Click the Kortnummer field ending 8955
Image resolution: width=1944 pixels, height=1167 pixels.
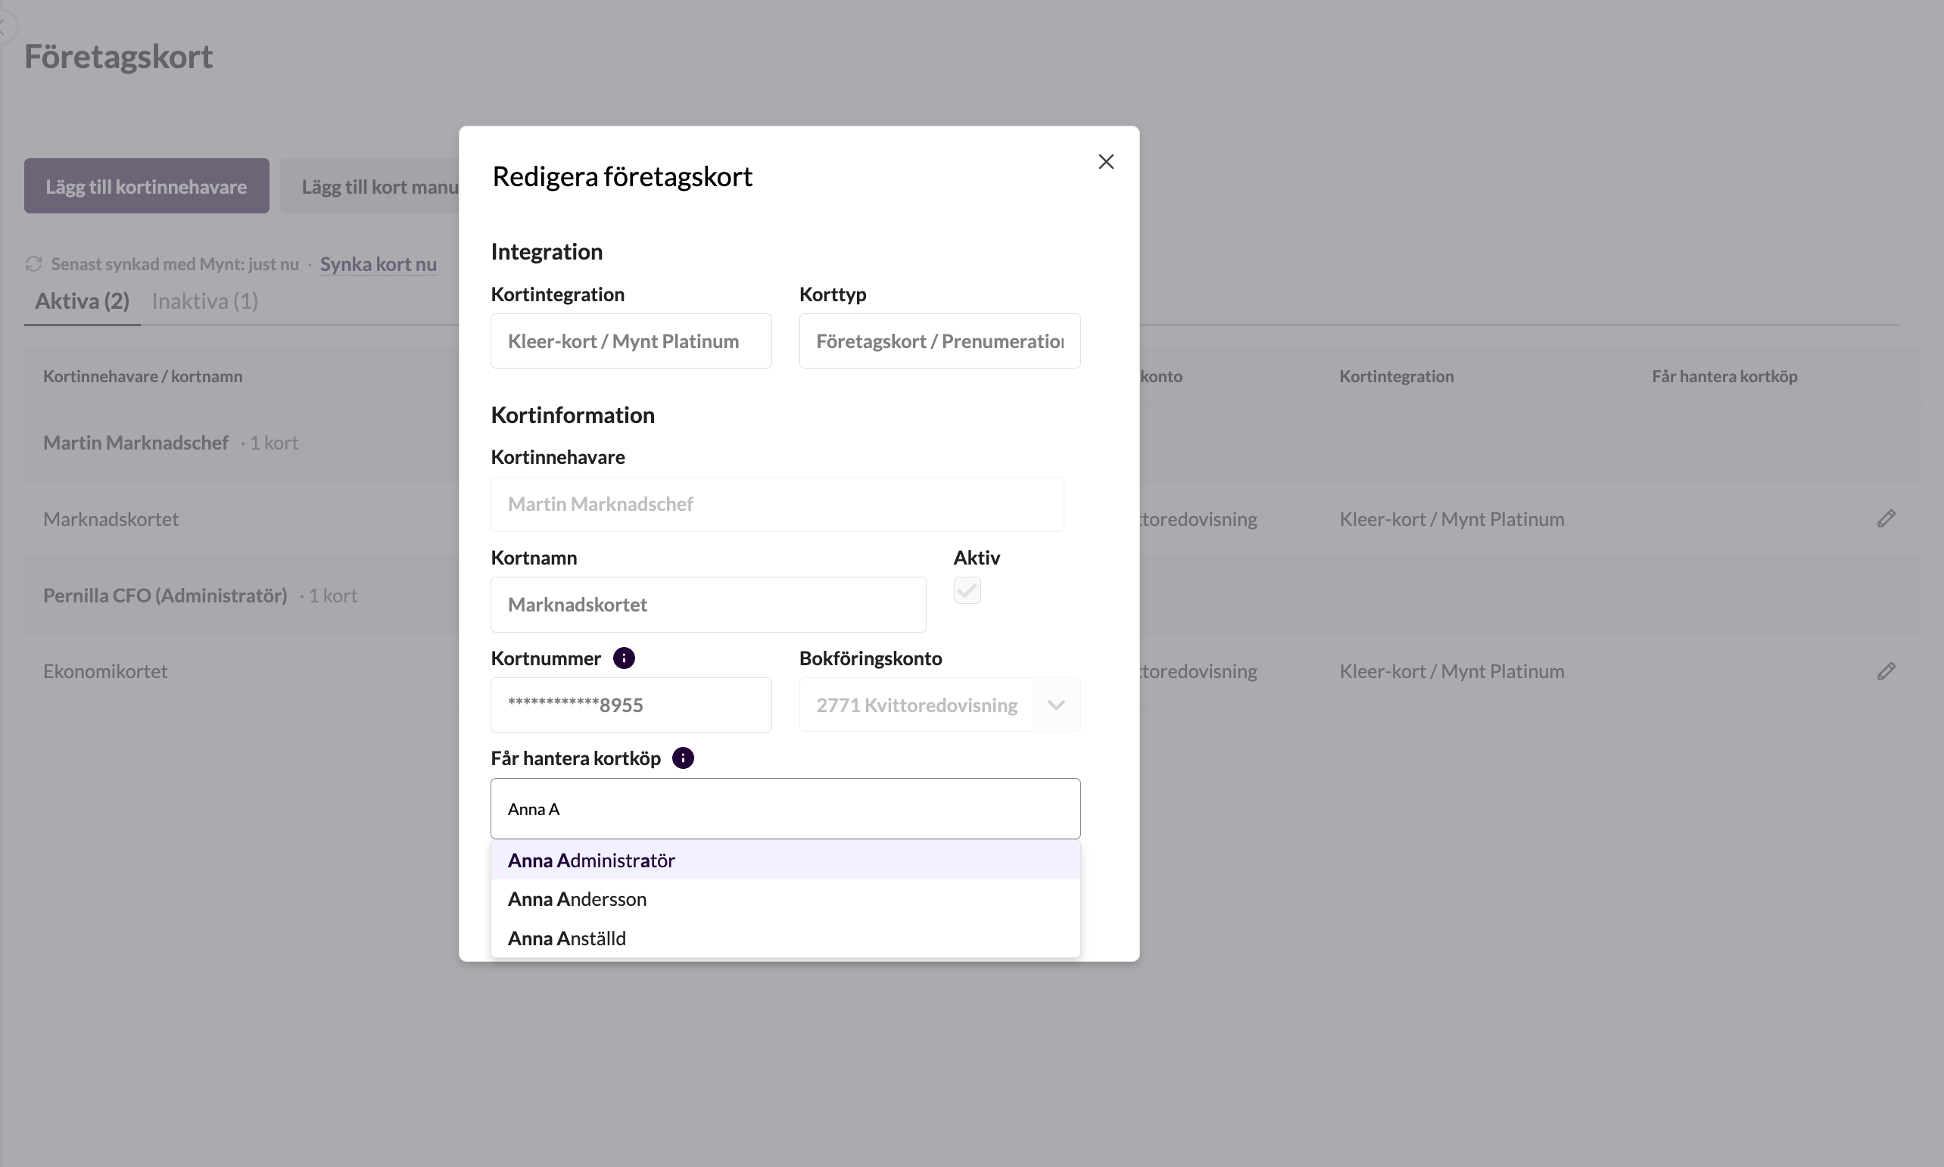click(631, 705)
